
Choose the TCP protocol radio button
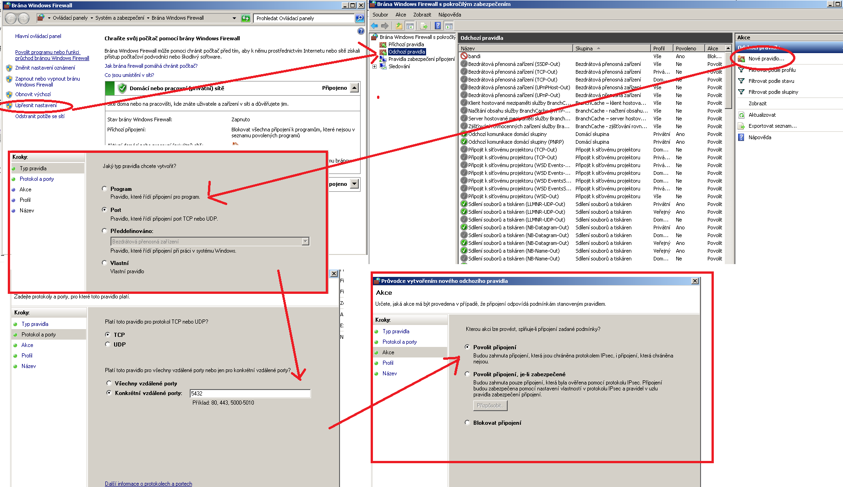coord(108,335)
